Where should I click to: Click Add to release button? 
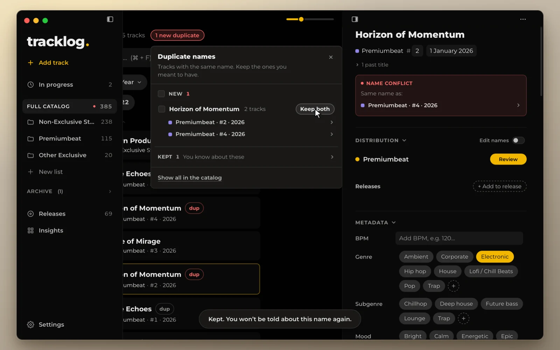(x=499, y=187)
